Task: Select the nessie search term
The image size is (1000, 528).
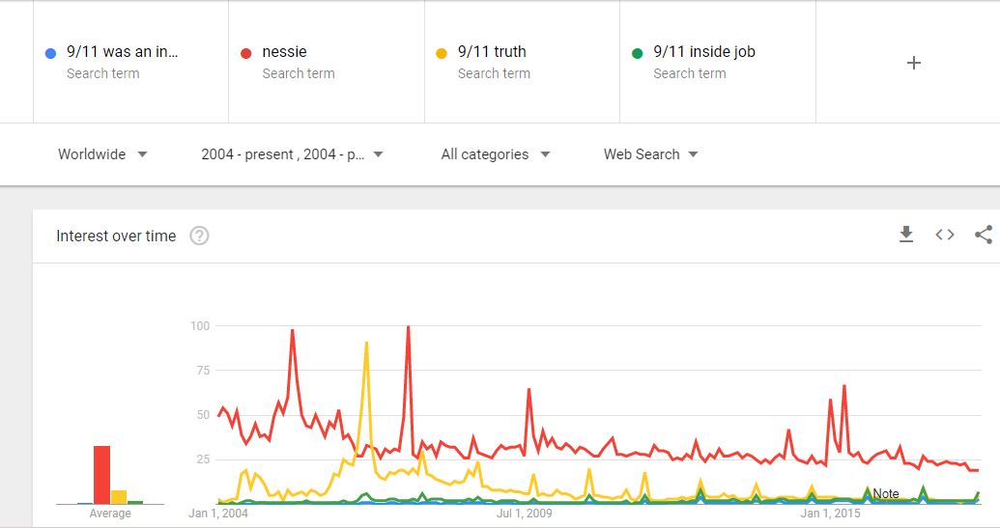Action: click(285, 52)
